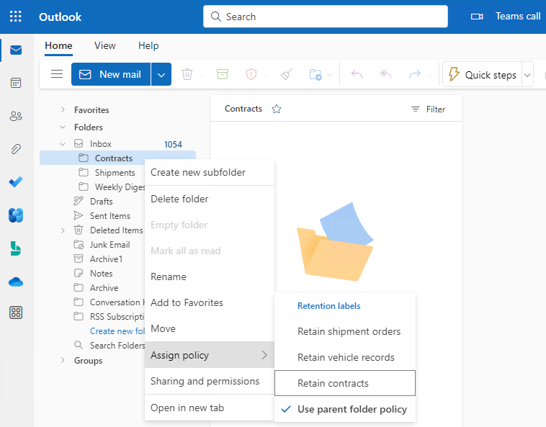Toggle the hamburger navigation pane button

pos(57,74)
